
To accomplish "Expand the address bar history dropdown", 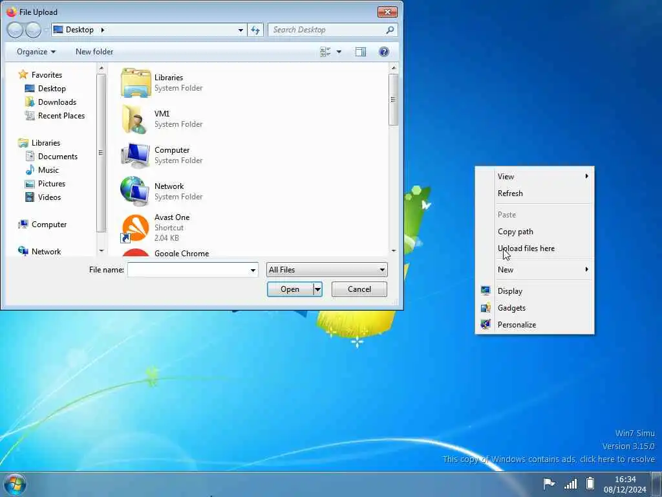I will pyautogui.click(x=240, y=30).
